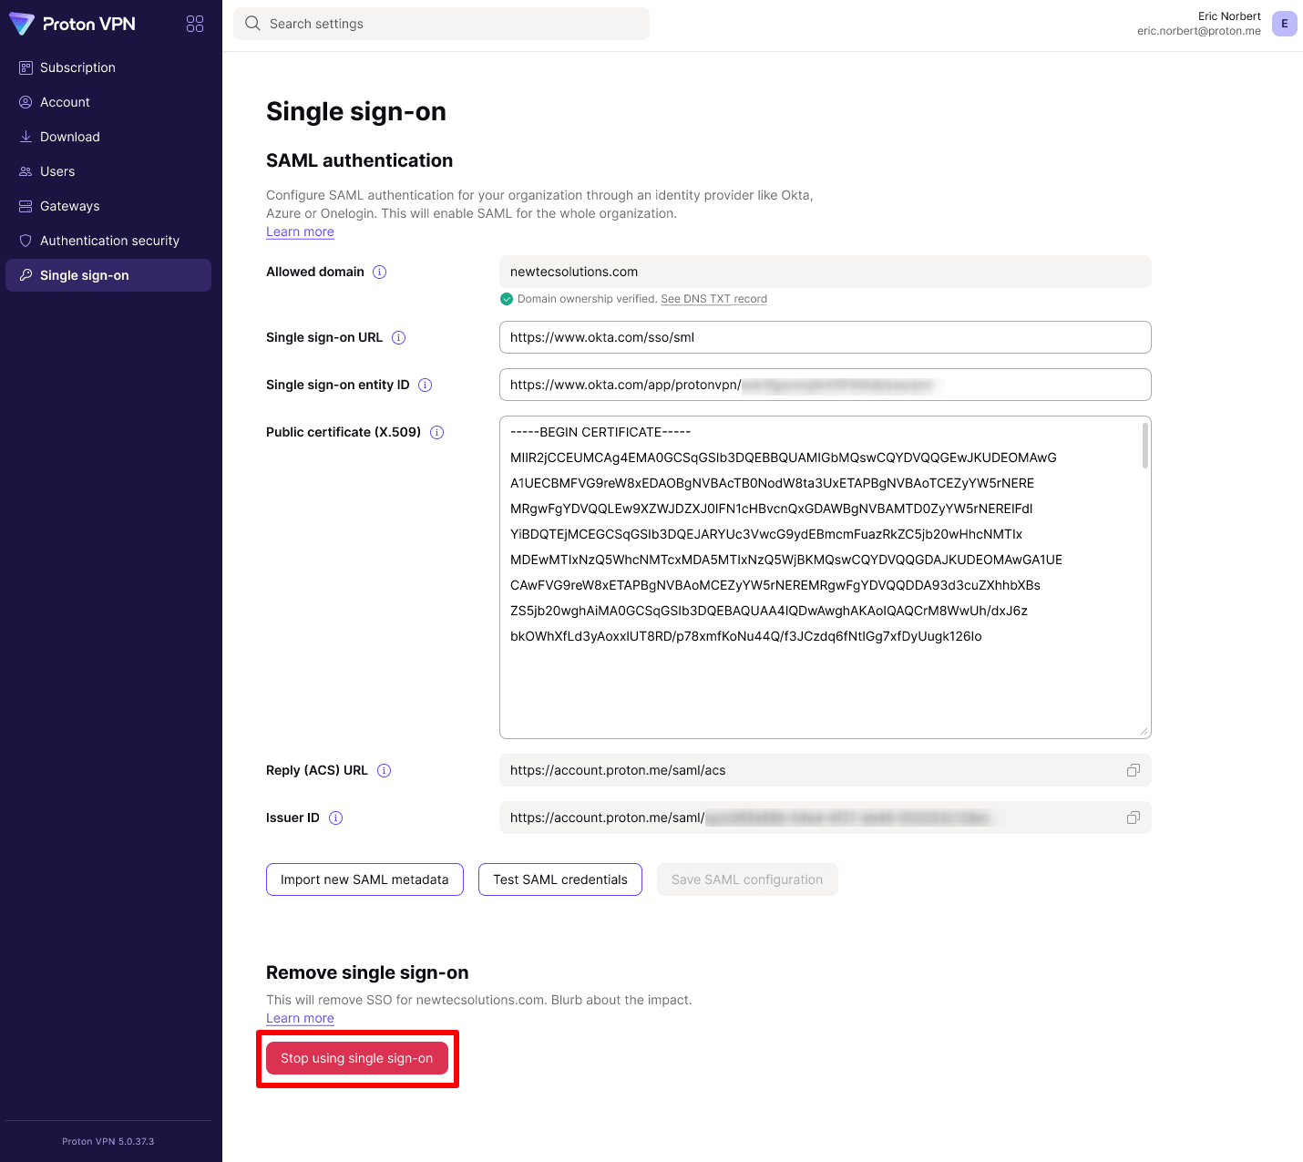Click the Single sign-on key icon
The height and width of the screenshot is (1162, 1303).
[26, 275]
